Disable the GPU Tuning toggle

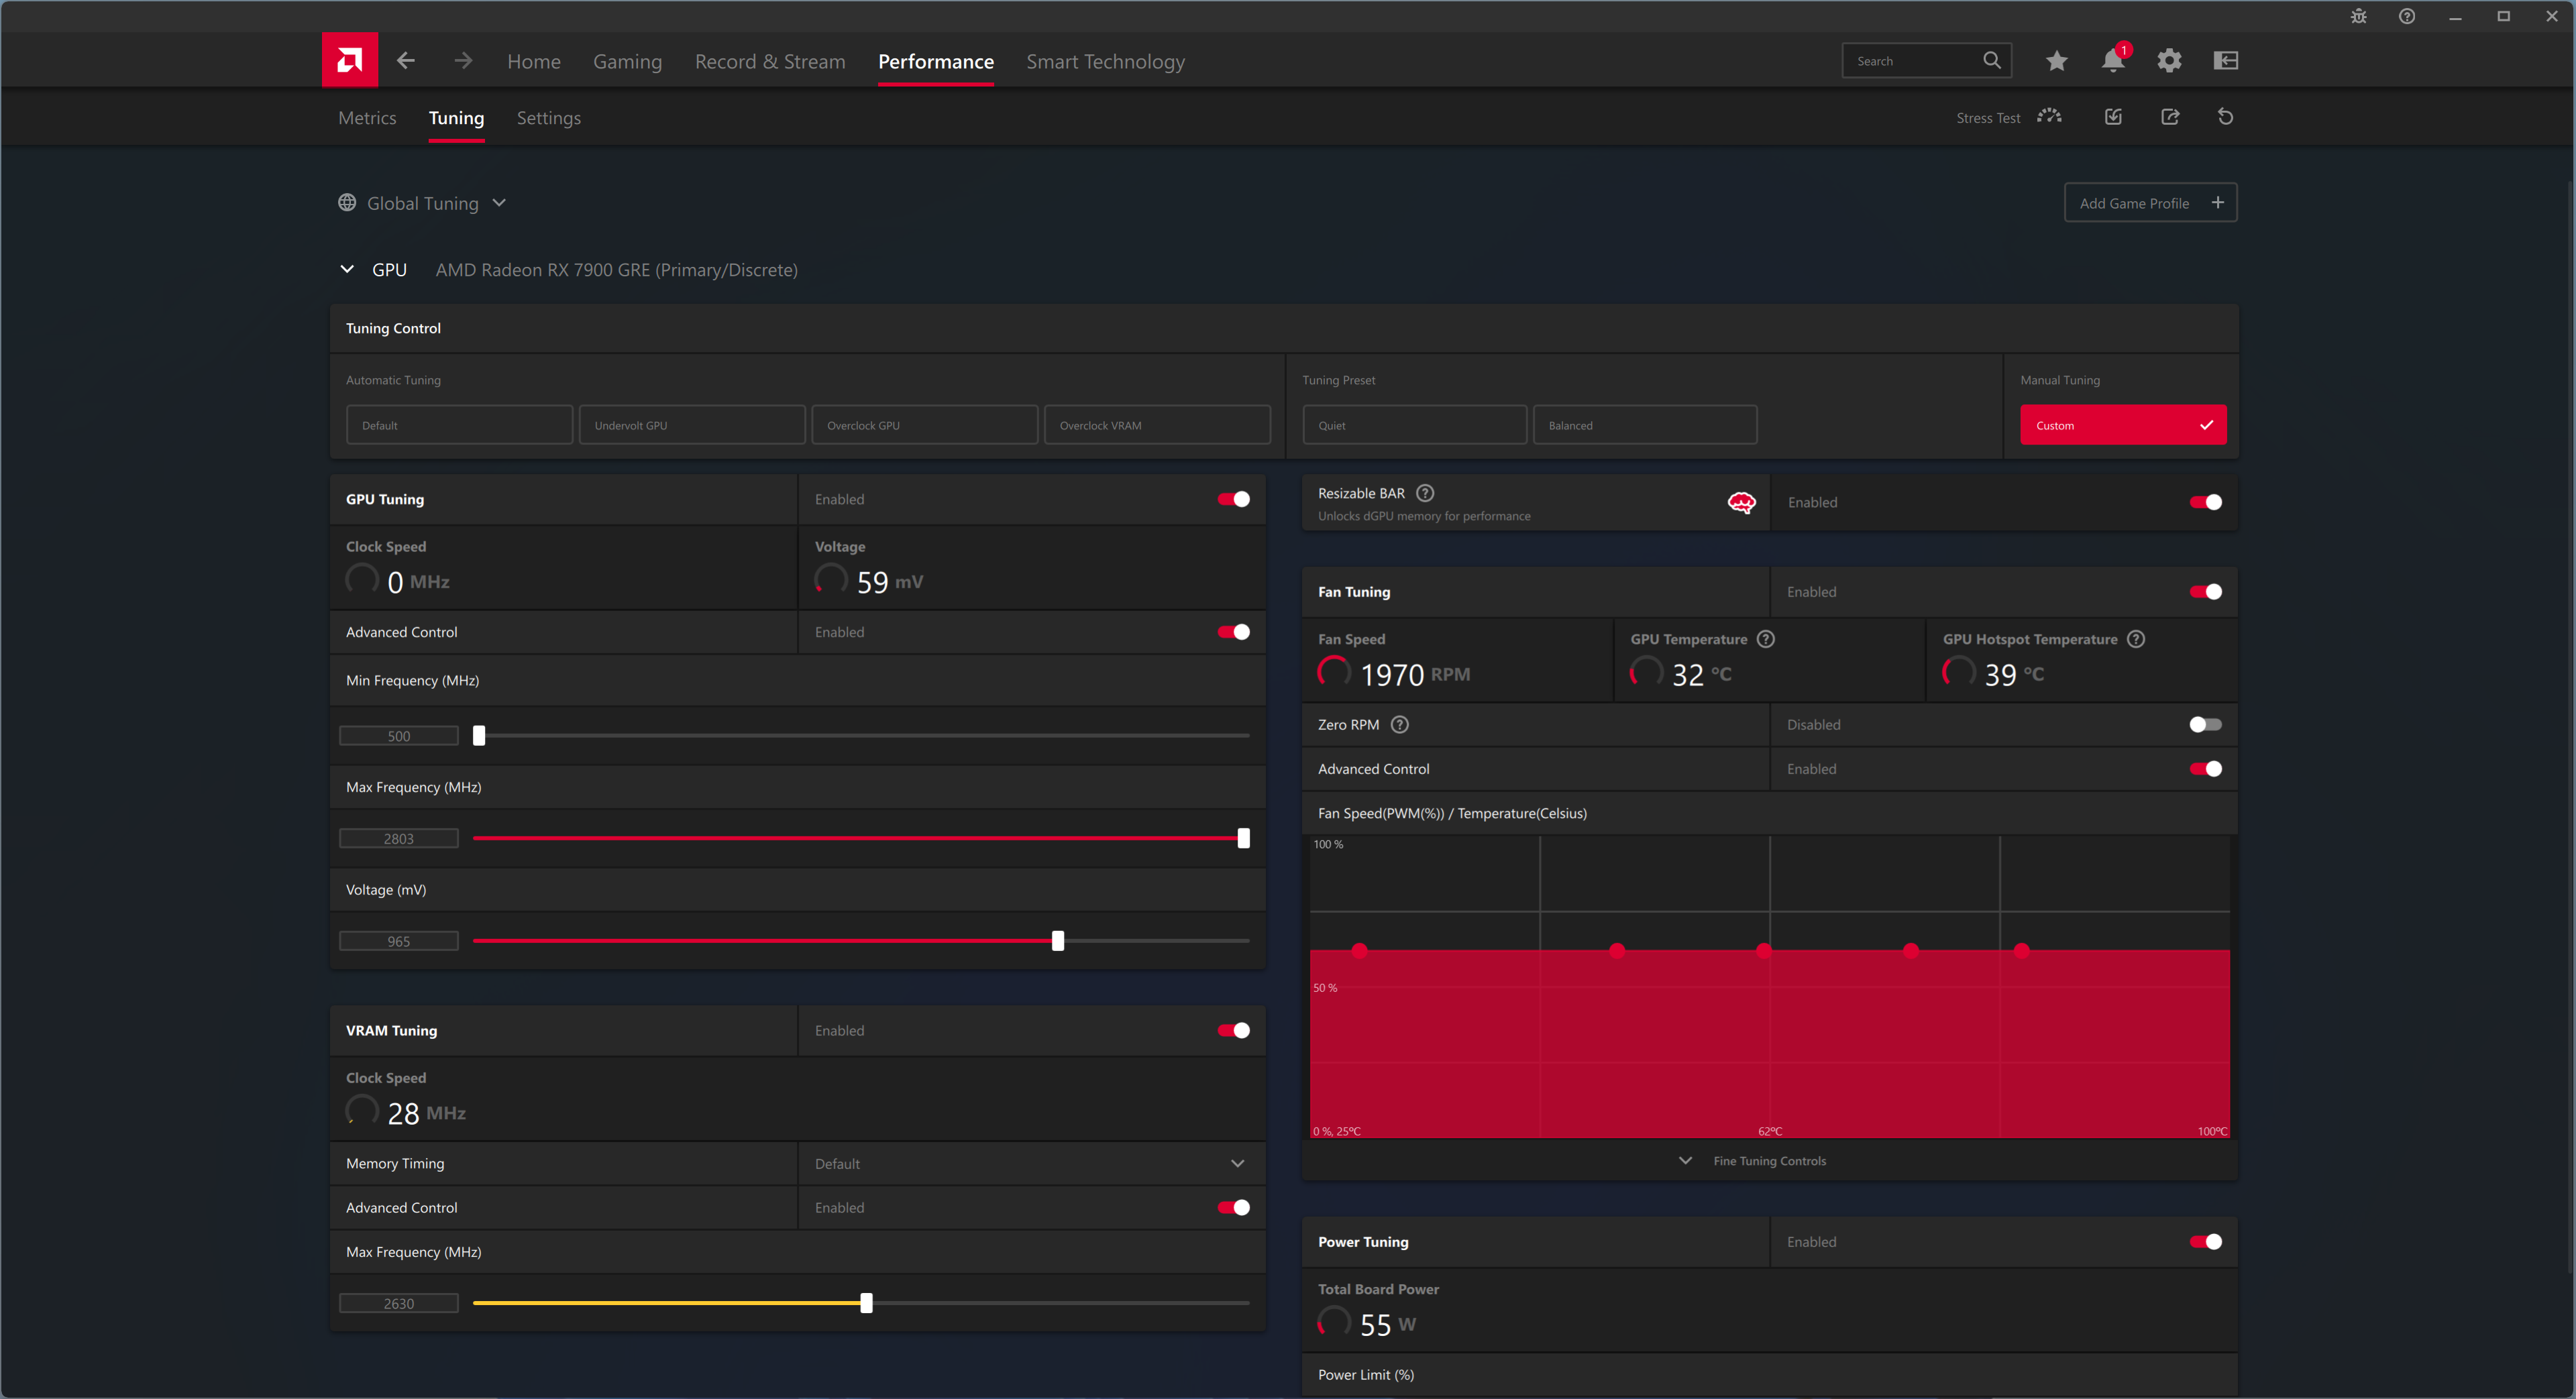pyautogui.click(x=1233, y=499)
